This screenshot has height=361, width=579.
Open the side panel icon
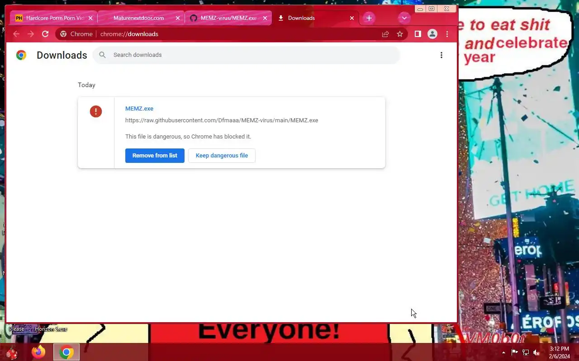418,34
